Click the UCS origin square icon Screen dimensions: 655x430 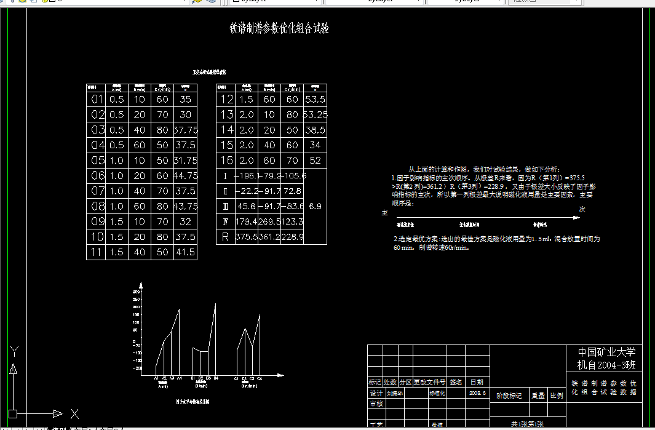[x=13, y=414]
